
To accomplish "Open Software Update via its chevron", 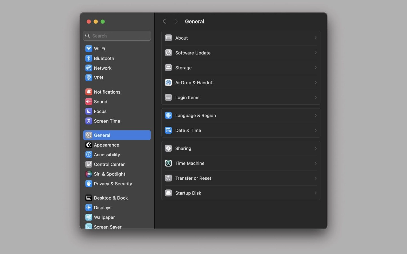I will click(x=315, y=53).
